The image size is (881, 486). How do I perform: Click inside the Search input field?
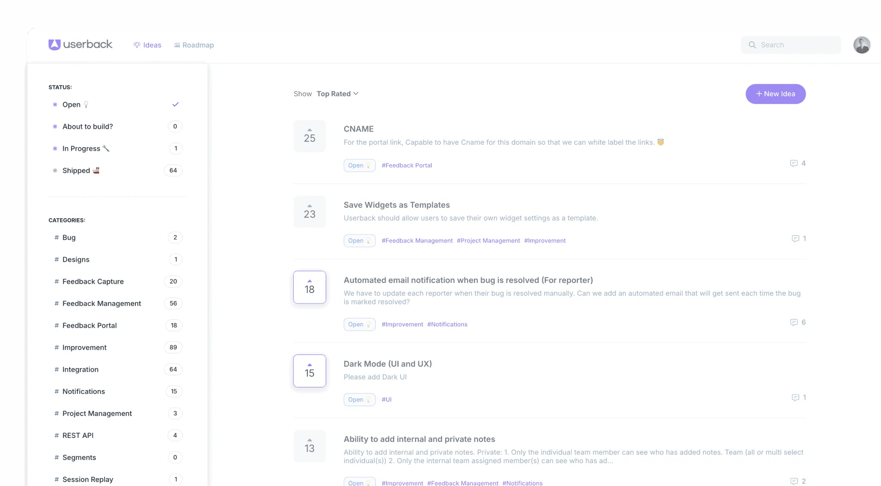794,45
